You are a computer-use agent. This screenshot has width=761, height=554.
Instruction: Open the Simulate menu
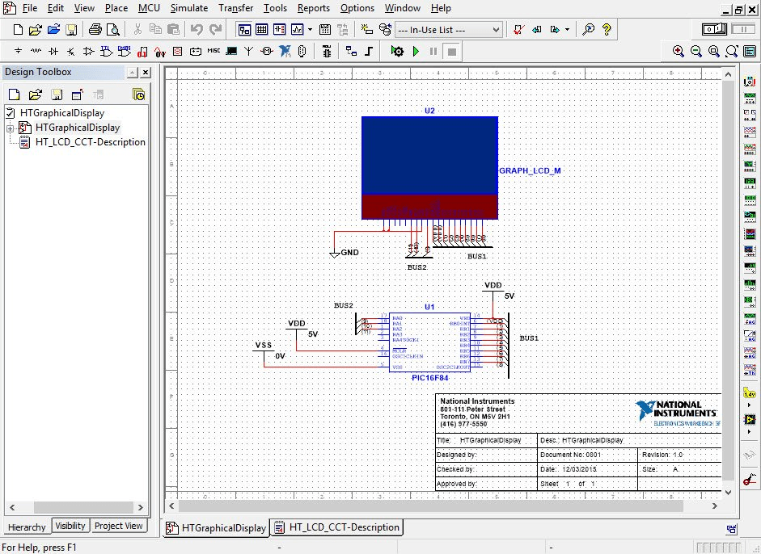point(188,8)
